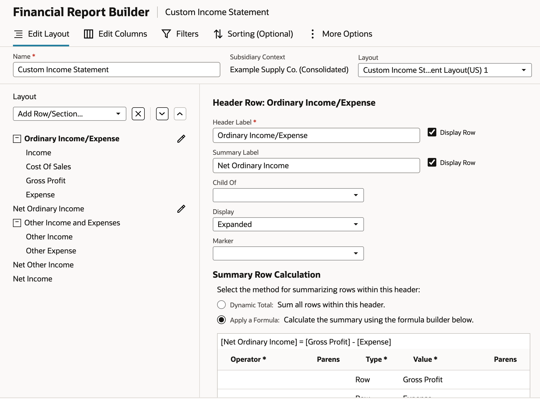Click pencil icon beside Net Ordinary Income
The width and height of the screenshot is (540, 399).
click(181, 209)
